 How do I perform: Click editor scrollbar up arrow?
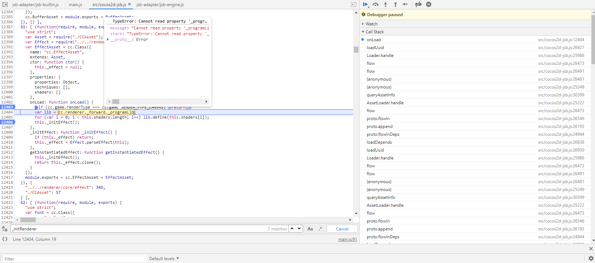coord(356,13)
